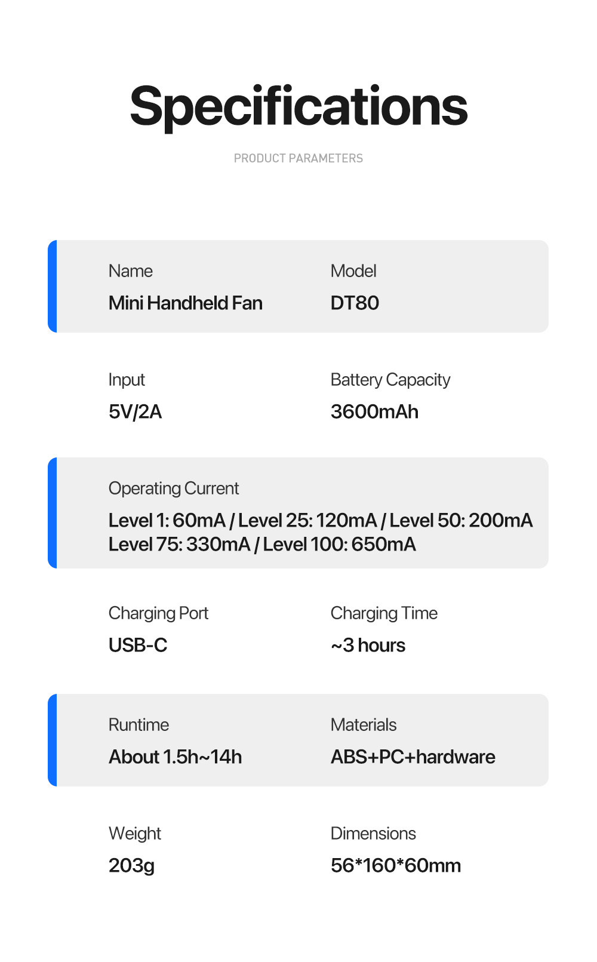Click the Operating Current label
Image resolution: width=597 pixels, height=962 pixels.
(x=173, y=488)
